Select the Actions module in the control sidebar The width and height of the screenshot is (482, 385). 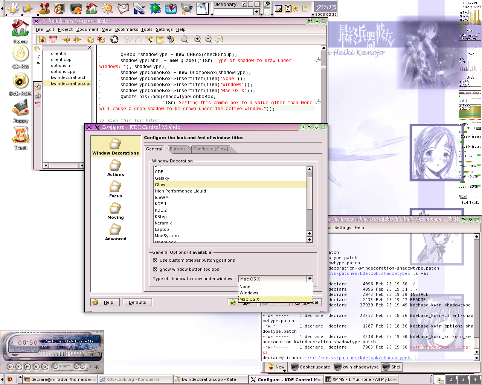coord(116,168)
